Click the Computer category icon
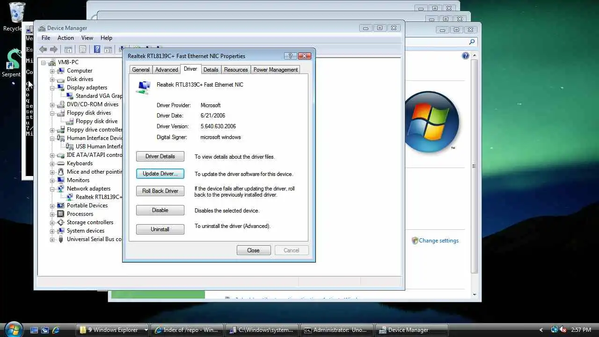599x337 pixels. pyautogui.click(x=61, y=71)
